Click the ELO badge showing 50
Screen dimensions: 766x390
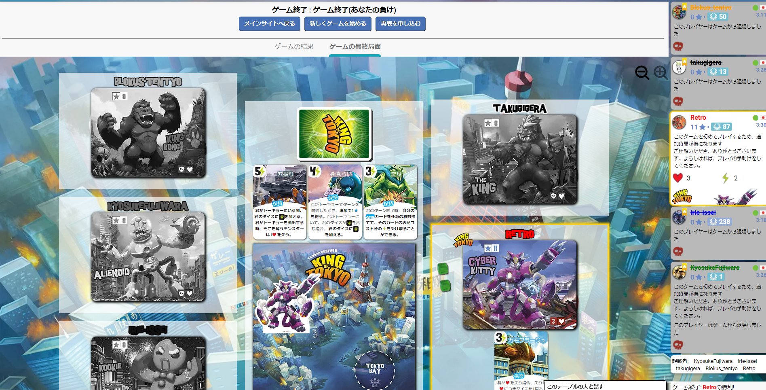[x=718, y=17]
